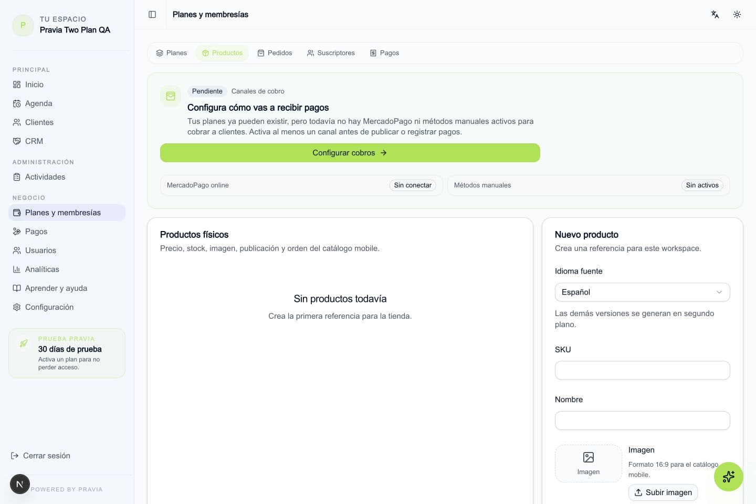Open the green AI sparkle assistant button
The width and height of the screenshot is (756, 504).
[x=728, y=477]
